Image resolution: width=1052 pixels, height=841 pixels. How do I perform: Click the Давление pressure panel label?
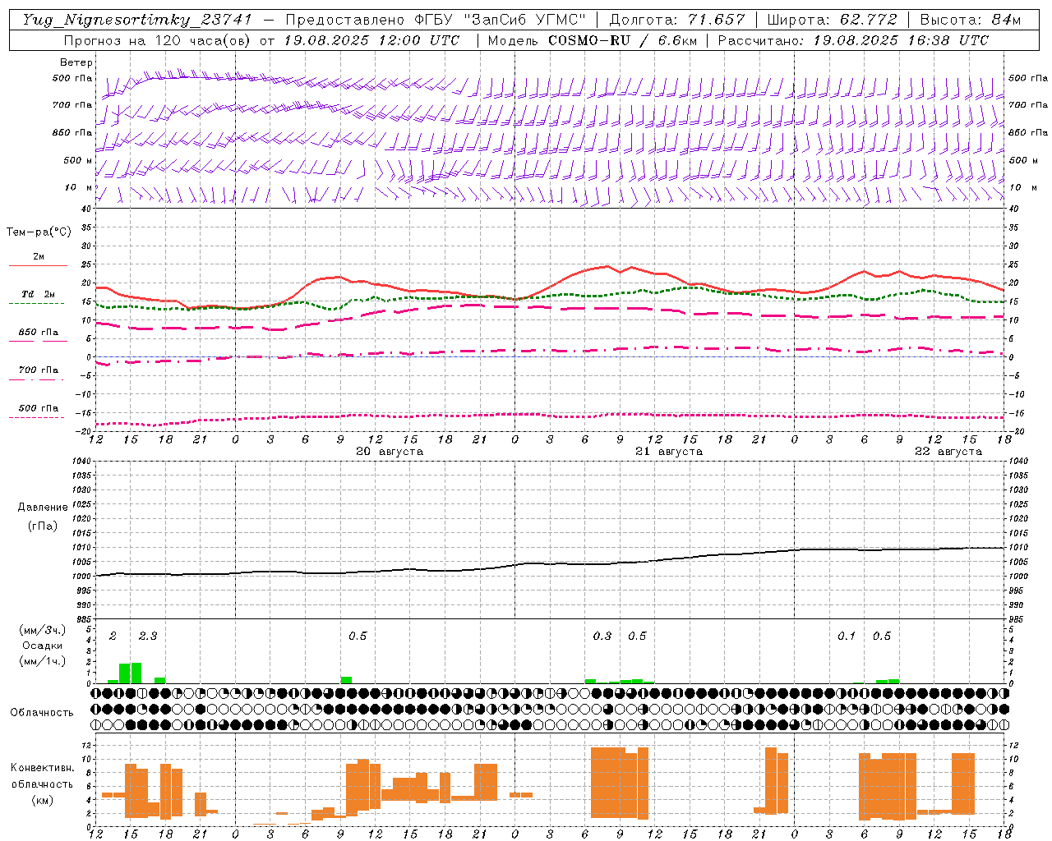[x=43, y=508]
